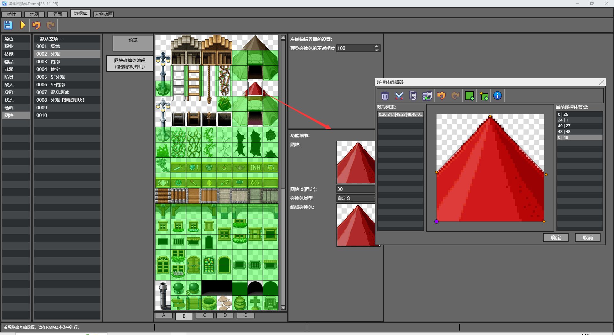Choose tileset 0008 外观【测试图块】
The image size is (614, 335).
[x=67, y=100]
